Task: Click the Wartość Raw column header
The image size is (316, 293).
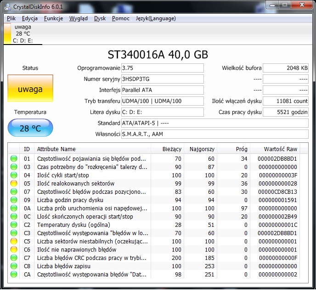Action: (275, 149)
